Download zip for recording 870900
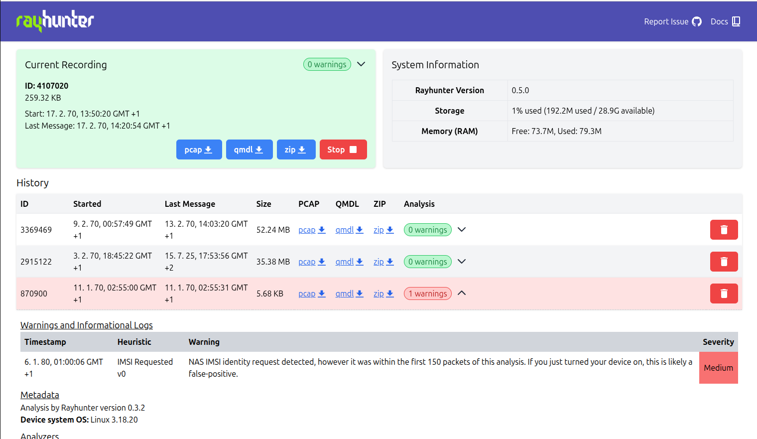Screen dimensions: 757x439 [383, 293]
